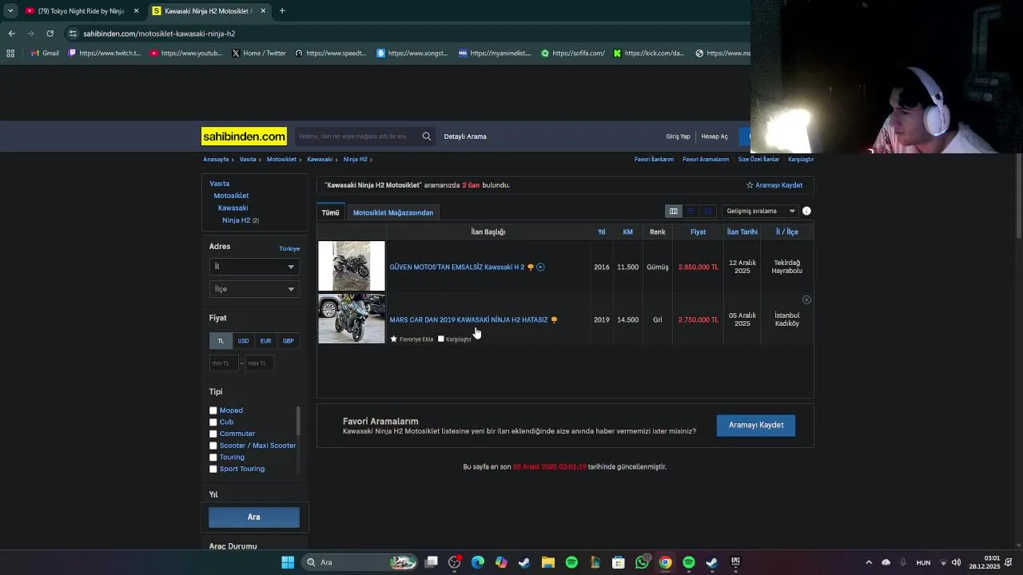Click the info icon beside the sorting dropdown
The image size is (1023, 575).
pos(806,211)
